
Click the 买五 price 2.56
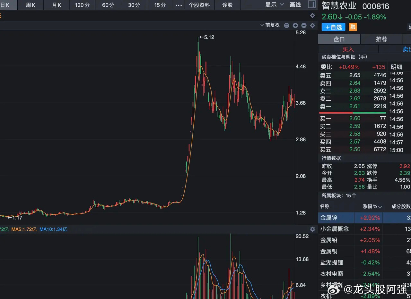[x=355, y=149]
